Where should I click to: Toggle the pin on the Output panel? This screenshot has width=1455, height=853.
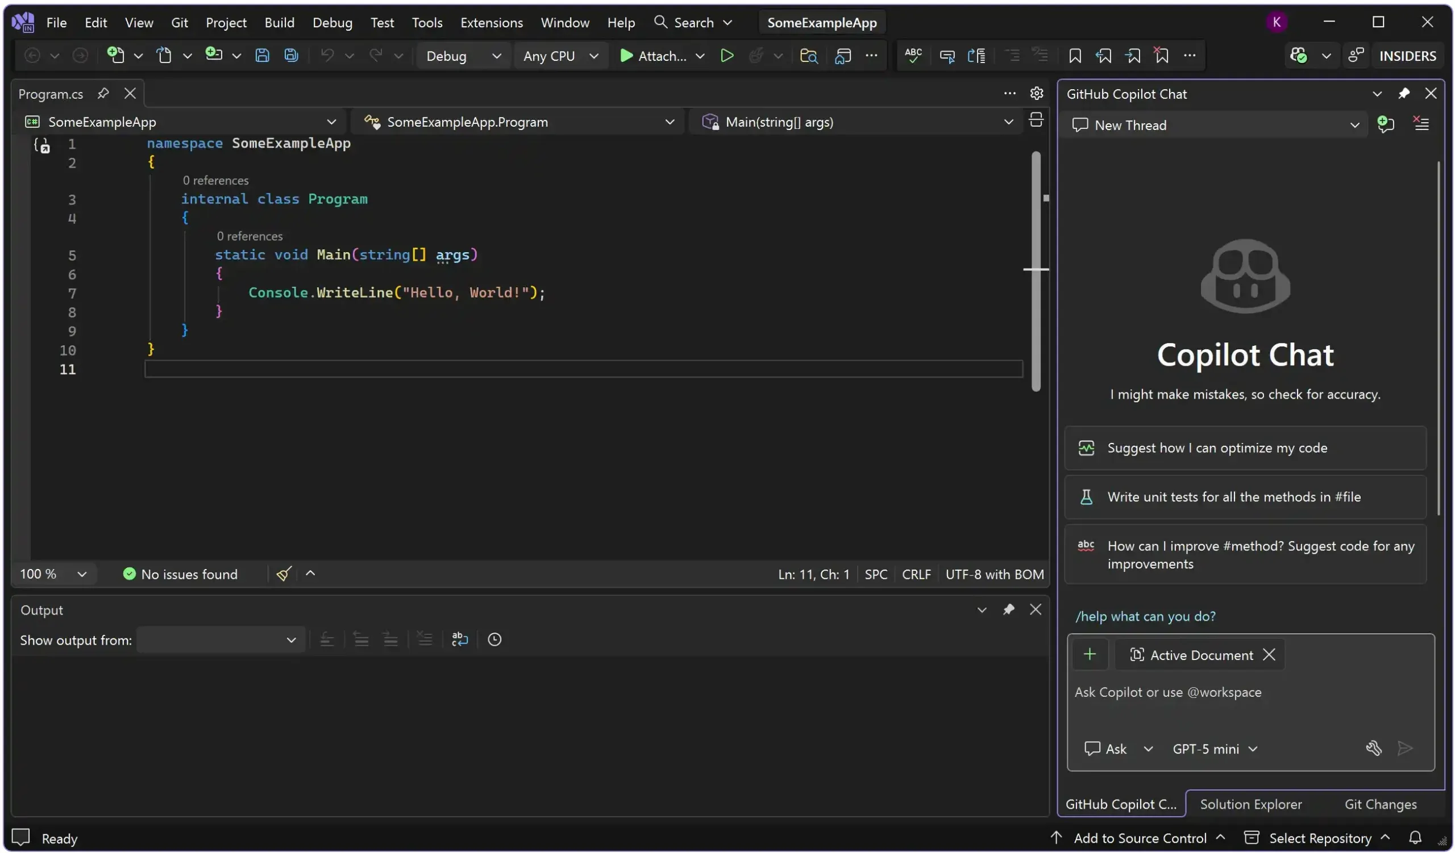pyautogui.click(x=1009, y=609)
